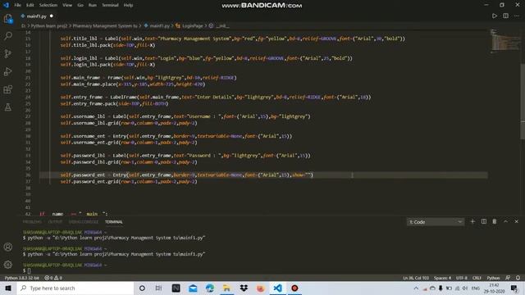Screen dimensions: 525x295
Task: Open Task View on the taskbar
Action: click(x=158, y=288)
